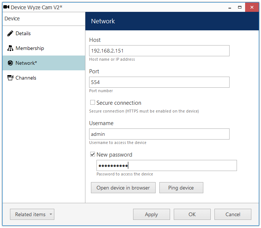Image resolution: width=261 pixels, height=228 pixels.
Task: Click the pencil icon beside Details
Action: tap(10, 33)
